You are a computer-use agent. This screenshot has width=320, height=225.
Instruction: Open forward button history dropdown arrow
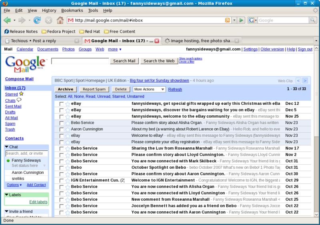click(29, 20)
